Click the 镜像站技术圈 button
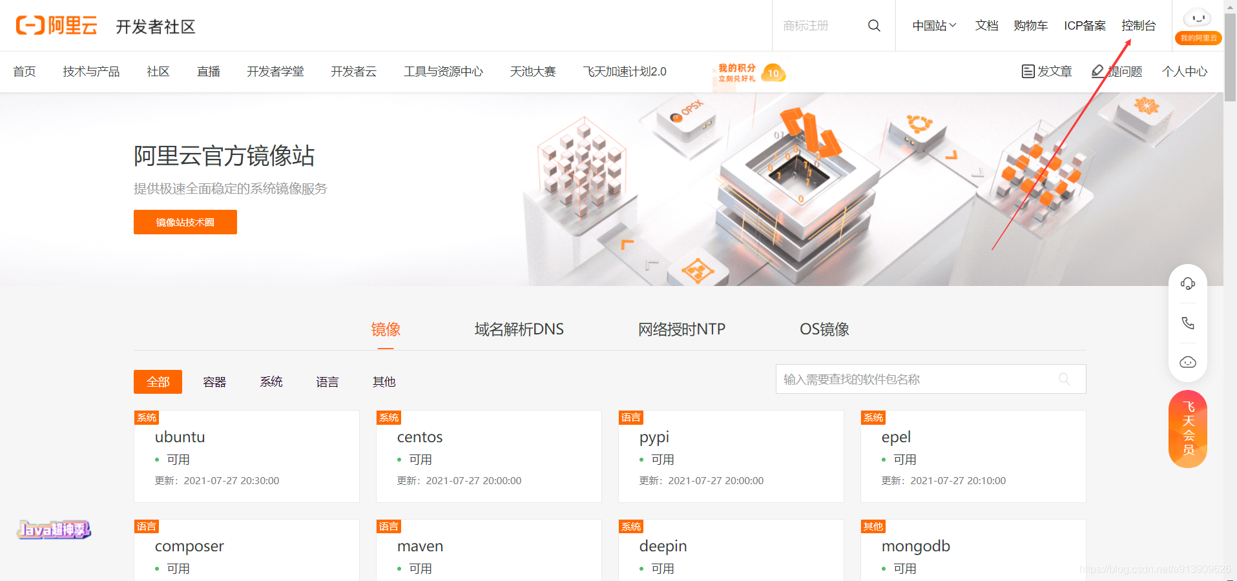This screenshot has width=1237, height=581. 185,222
